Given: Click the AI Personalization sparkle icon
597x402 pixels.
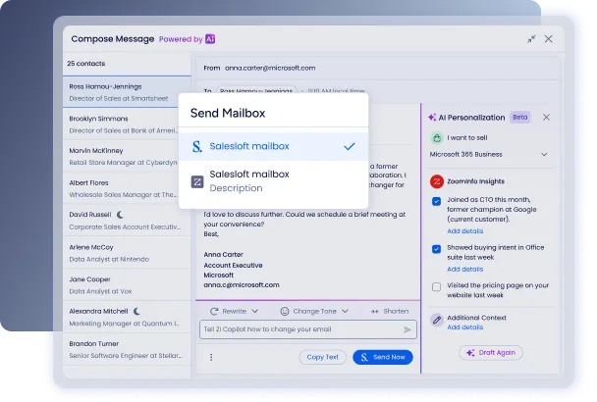Looking at the screenshot, I should point(432,118).
